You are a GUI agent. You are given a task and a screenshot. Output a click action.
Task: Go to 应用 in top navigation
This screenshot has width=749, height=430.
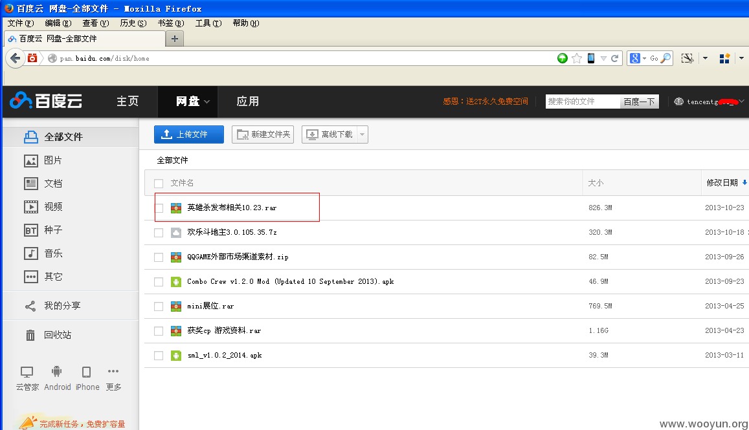tap(247, 101)
